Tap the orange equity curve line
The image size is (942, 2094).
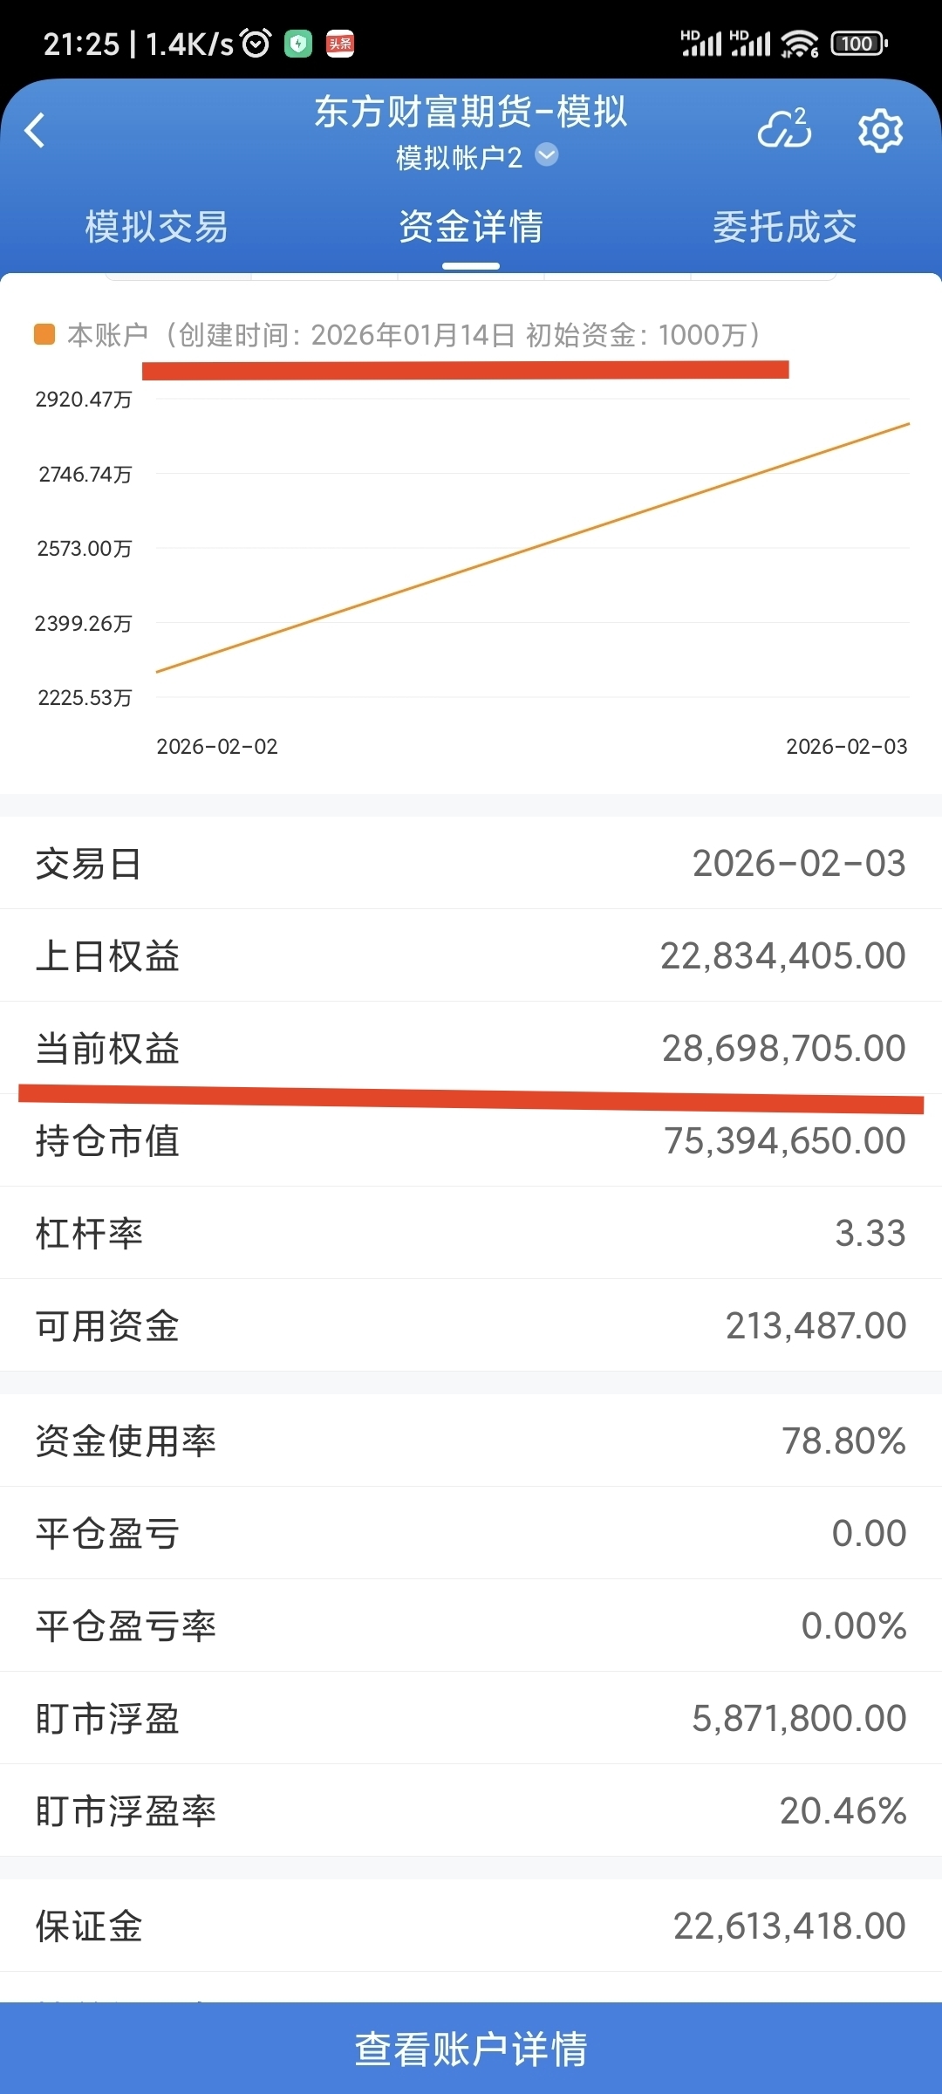pyautogui.click(x=532, y=548)
